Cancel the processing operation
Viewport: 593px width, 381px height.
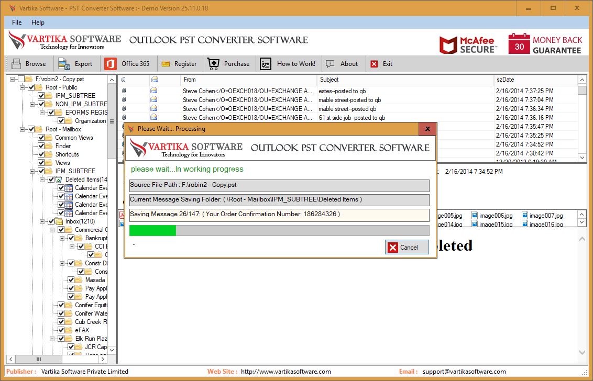click(x=407, y=247)
